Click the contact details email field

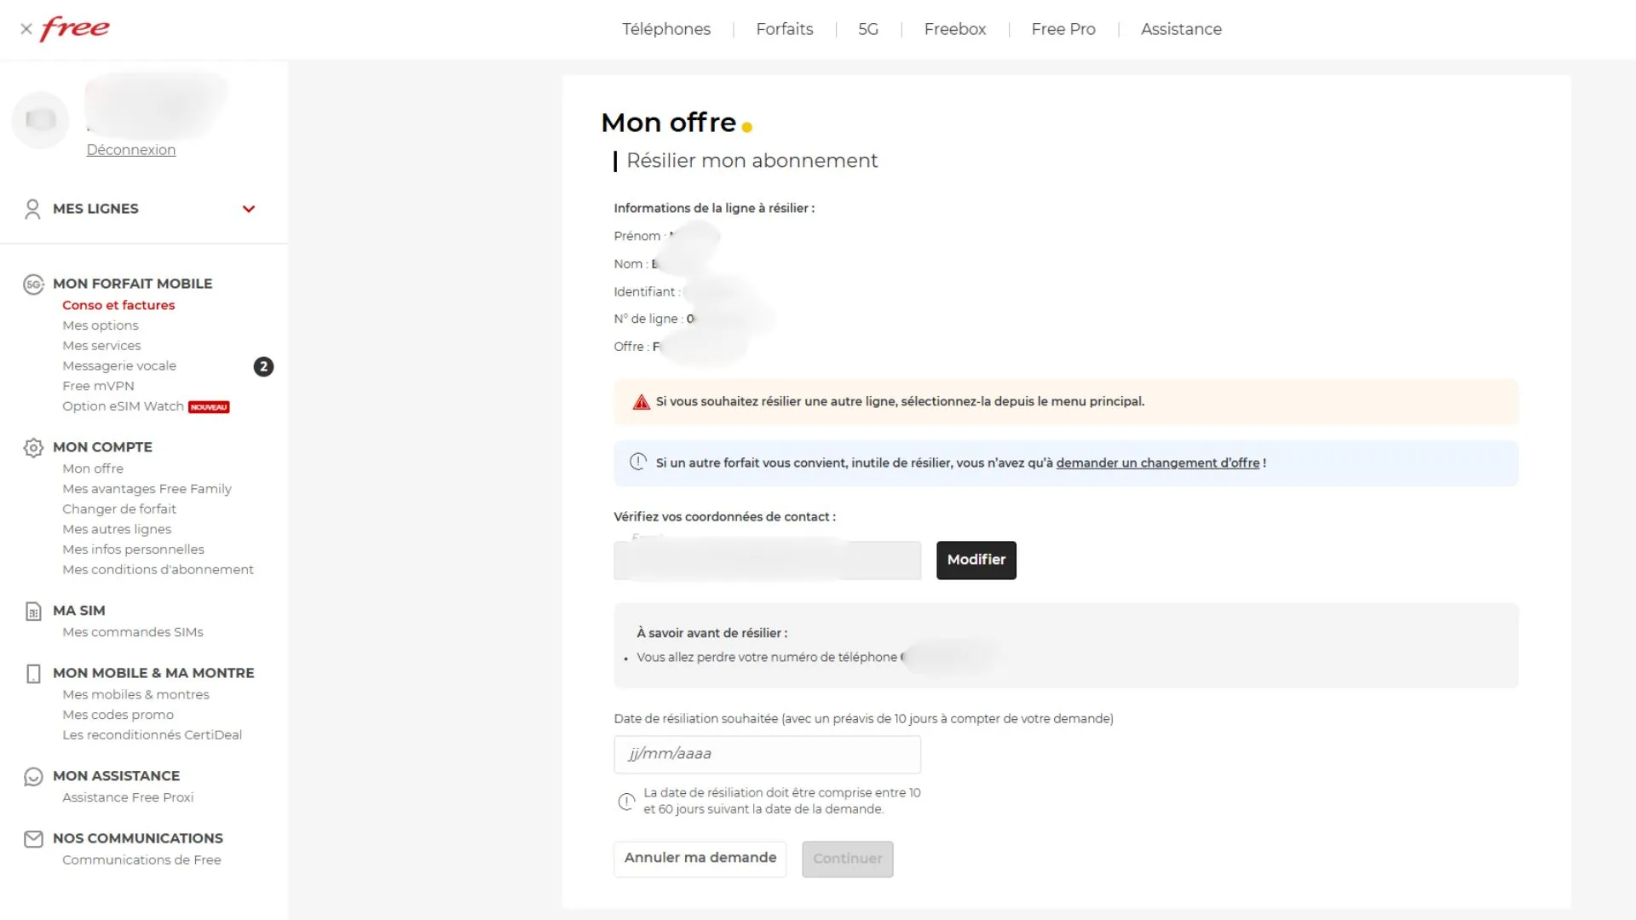coord(767,560)
